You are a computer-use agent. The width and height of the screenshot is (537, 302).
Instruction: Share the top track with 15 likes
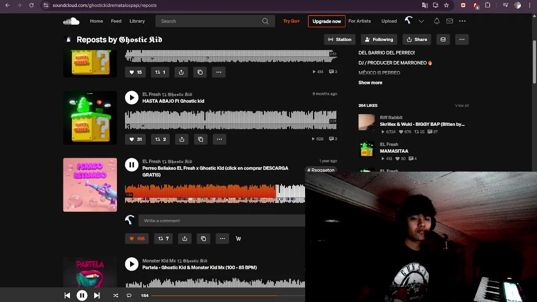coord(181,72)
